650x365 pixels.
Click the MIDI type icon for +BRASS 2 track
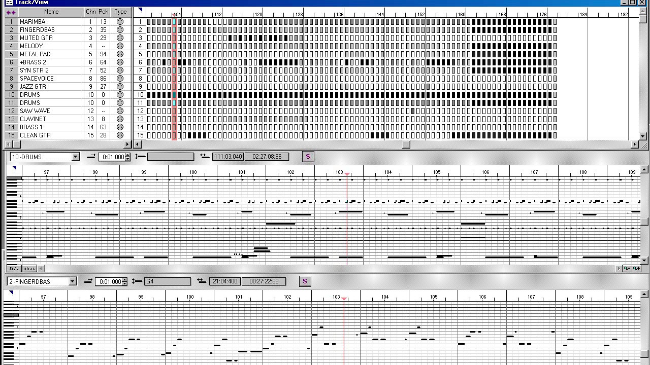(120, 62)
